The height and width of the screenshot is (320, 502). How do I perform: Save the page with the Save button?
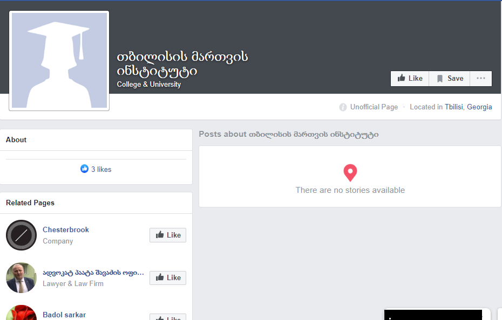coord(450,79)
